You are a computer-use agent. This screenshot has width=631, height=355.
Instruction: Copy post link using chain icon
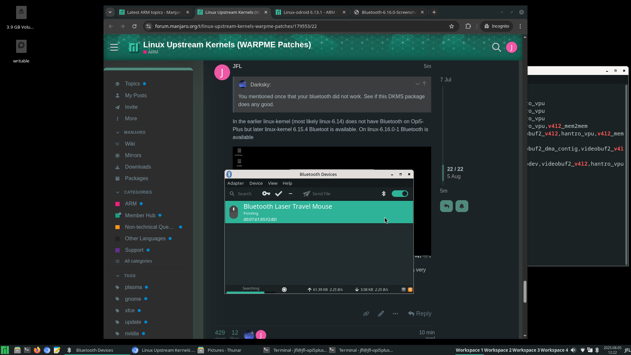point(366,314)
